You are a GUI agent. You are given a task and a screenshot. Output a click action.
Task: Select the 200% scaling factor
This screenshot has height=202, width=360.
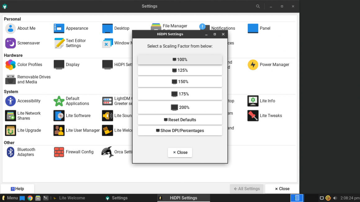pos(180,107)
